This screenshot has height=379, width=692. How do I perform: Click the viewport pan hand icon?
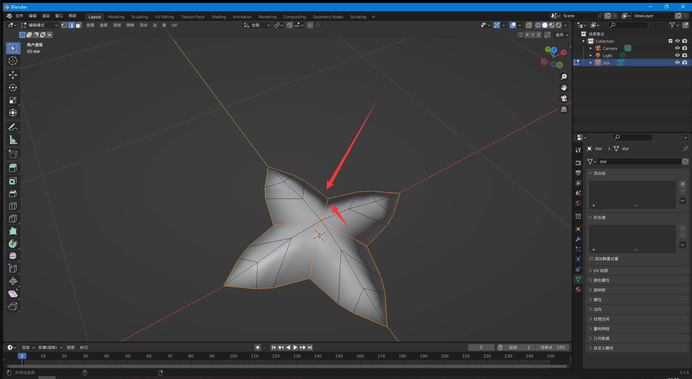(564, 88)
